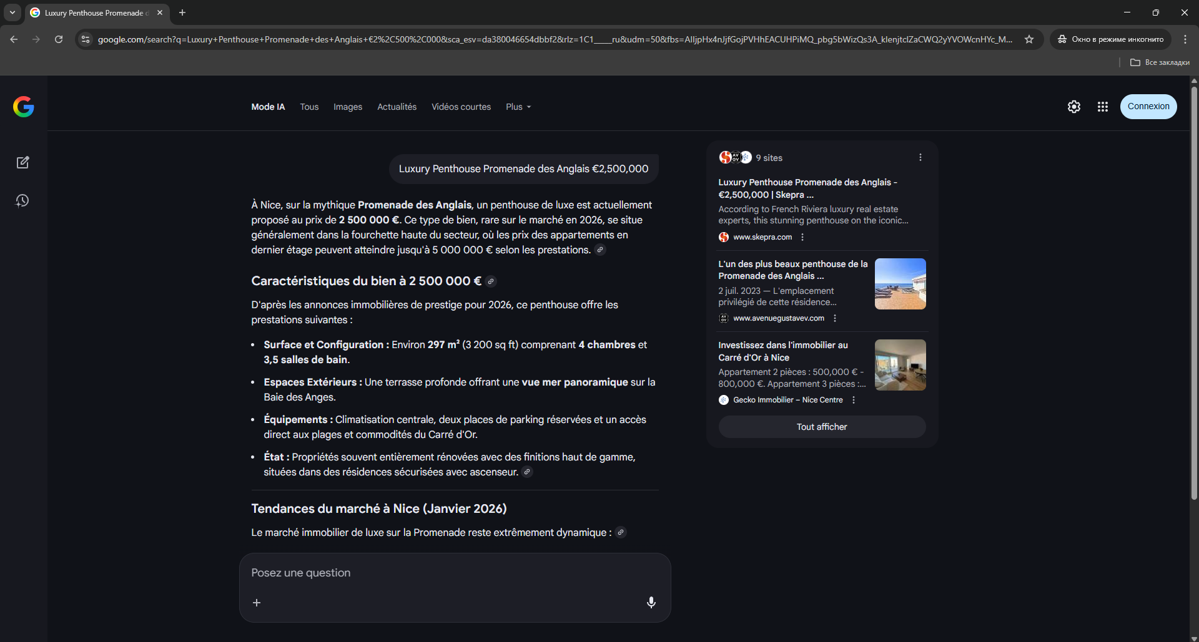Screen dimensions: 1199x642
Task: Open options menu next to www.skepra.com
Action: tap(802, 237)
